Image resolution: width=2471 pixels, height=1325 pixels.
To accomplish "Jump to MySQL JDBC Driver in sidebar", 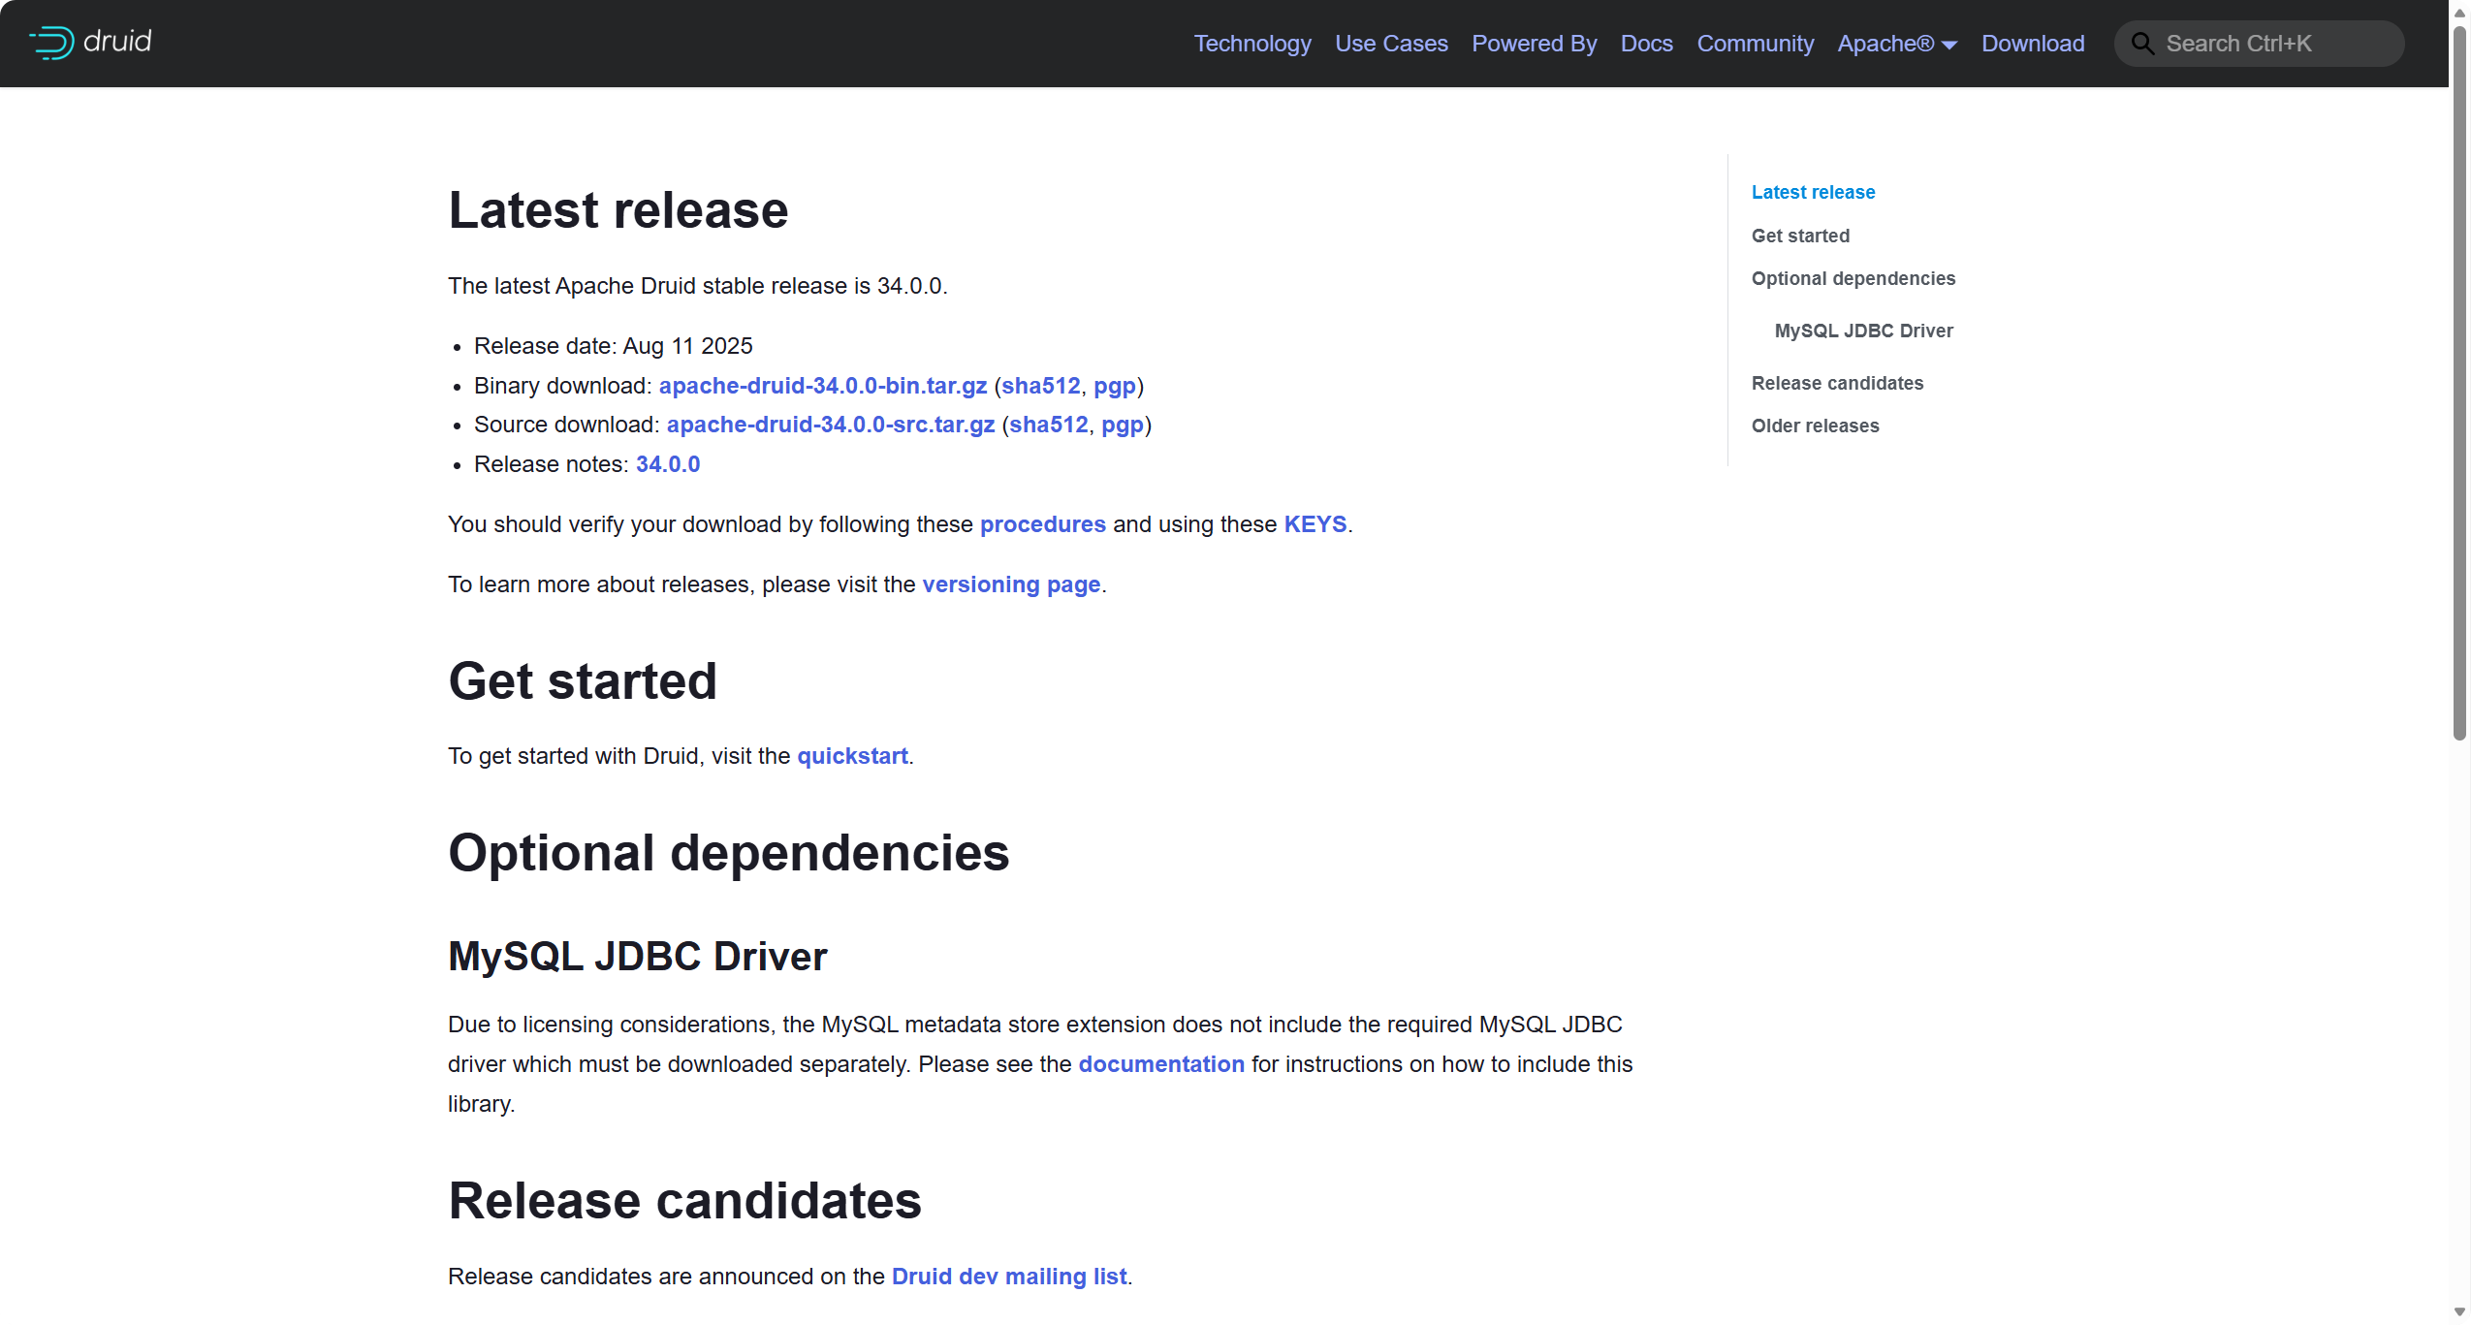I will click(x=1863, y=331).
